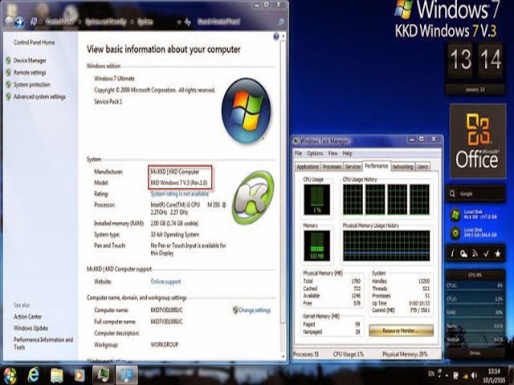The image size is (514, 385).
Task: Click the info 'i' icon in the gadget strip
Action: (452, 253)
